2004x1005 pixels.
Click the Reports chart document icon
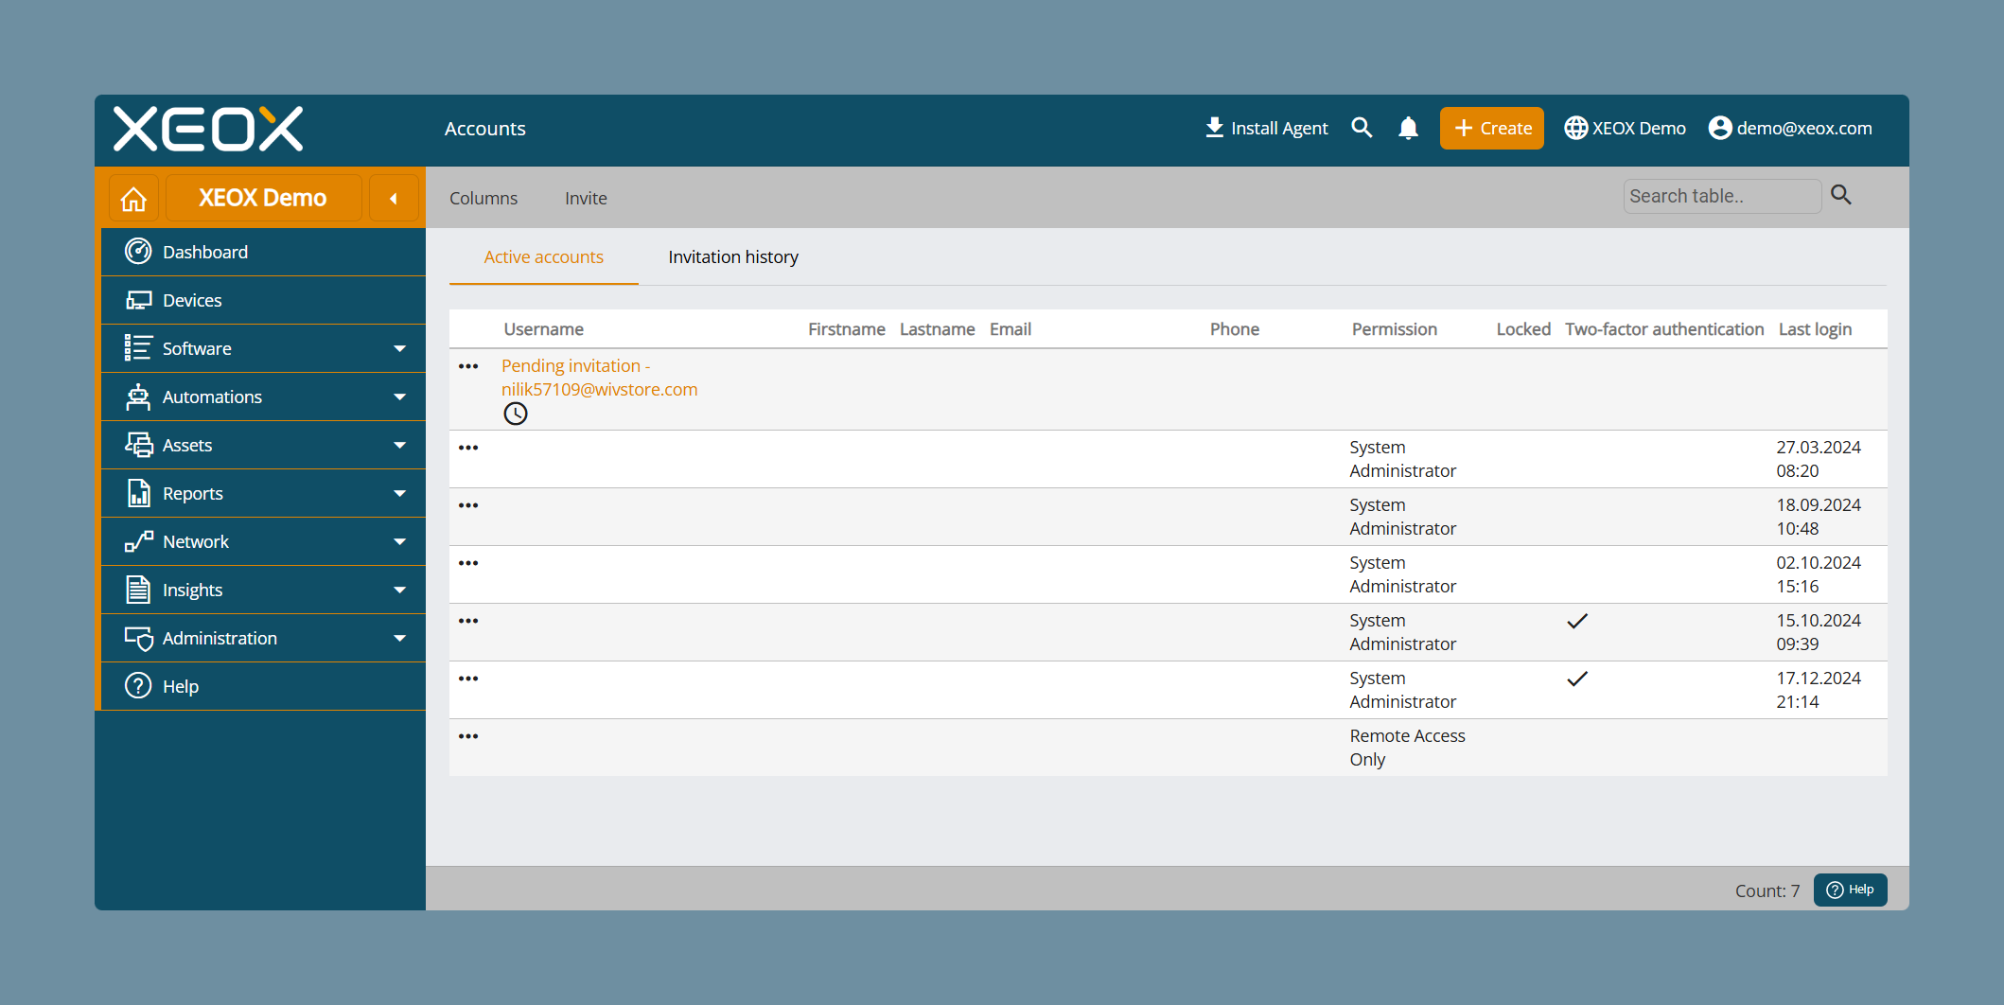tap(138, 493)
